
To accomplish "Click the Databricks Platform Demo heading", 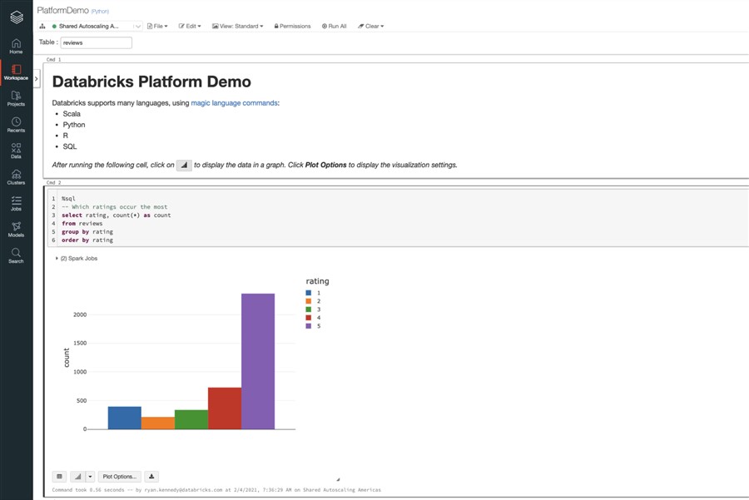I will point(151,82).
